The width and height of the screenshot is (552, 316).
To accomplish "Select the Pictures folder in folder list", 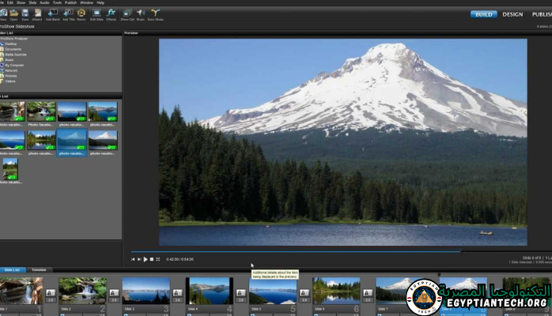I will 10,75.
